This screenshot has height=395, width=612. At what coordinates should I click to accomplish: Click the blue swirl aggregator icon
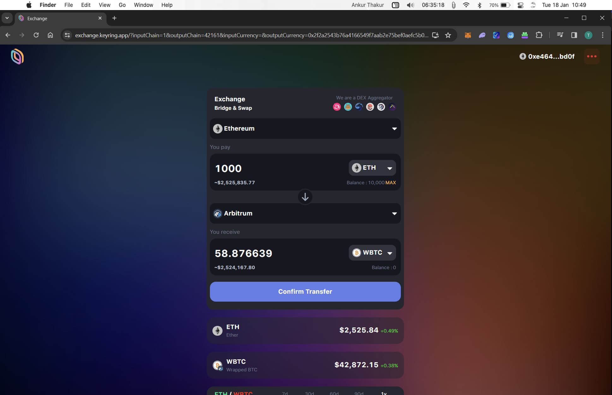pos(359,107)
